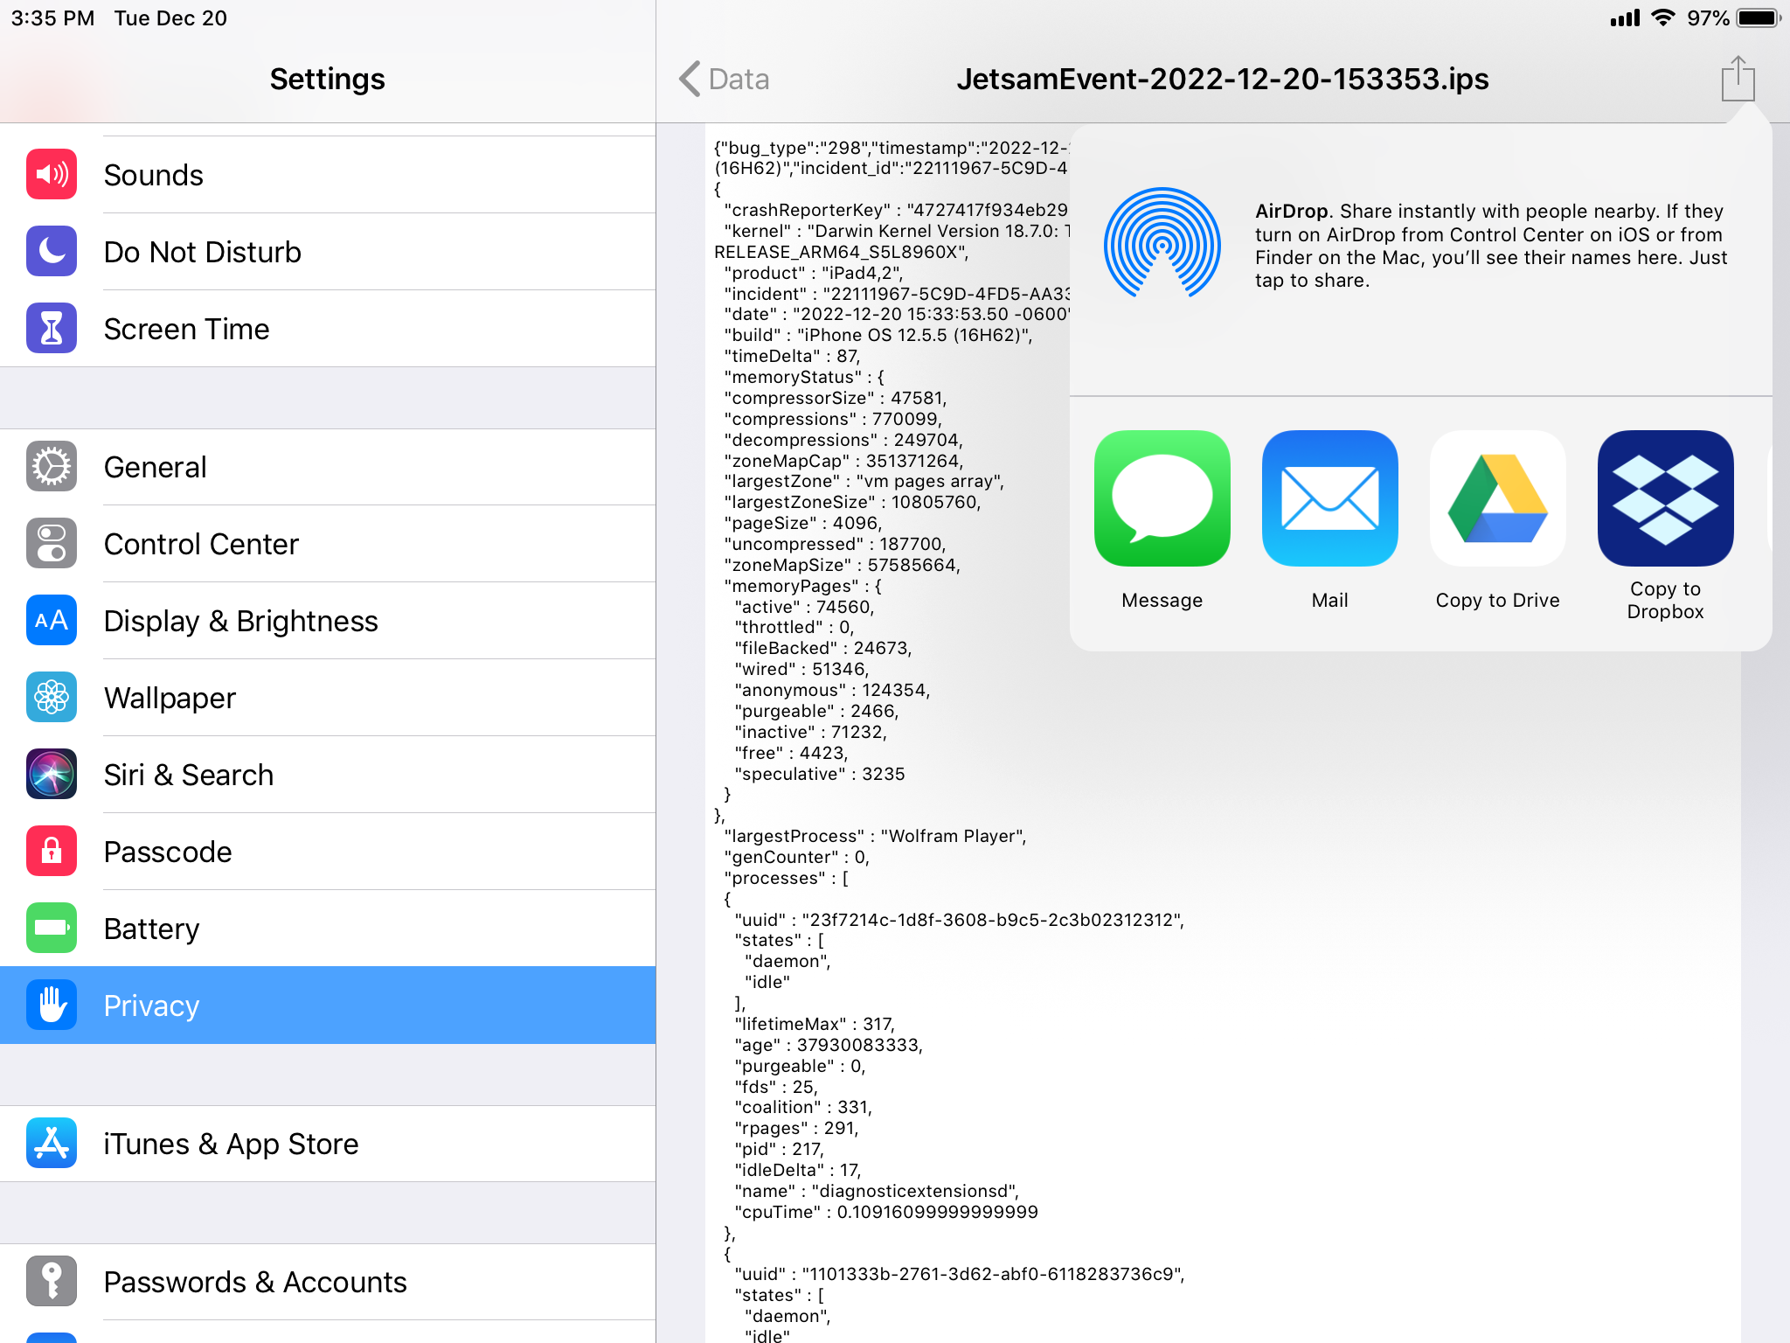Image resolution: width=1790 pixels, height=1343 pixels.
Task: Open General settings
Action: point(328,467)
